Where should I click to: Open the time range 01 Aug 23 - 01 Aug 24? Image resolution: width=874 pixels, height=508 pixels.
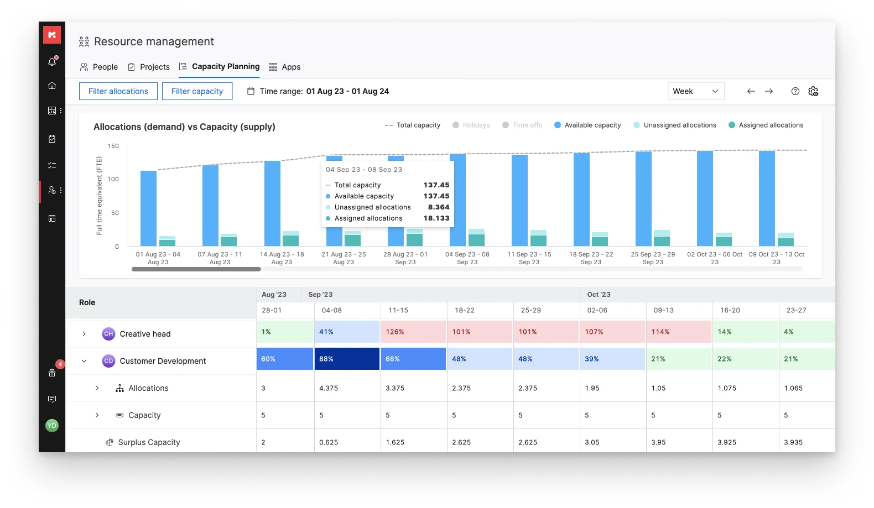pyautogui.click(x=348, y=91)
